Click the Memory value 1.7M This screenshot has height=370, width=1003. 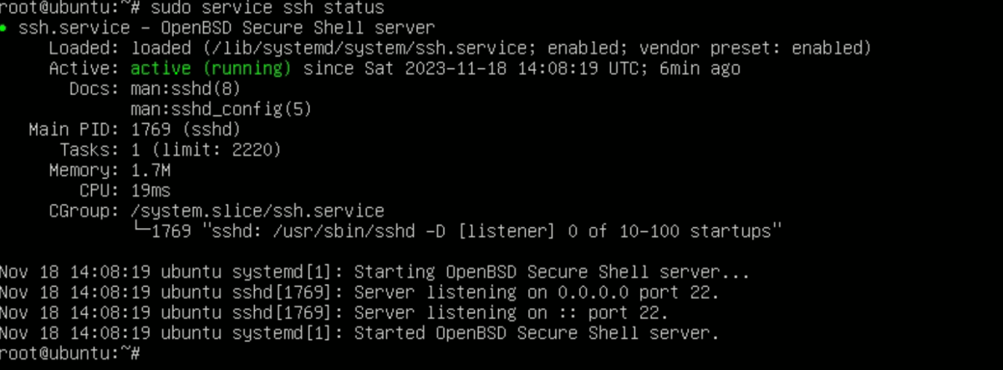151,170
